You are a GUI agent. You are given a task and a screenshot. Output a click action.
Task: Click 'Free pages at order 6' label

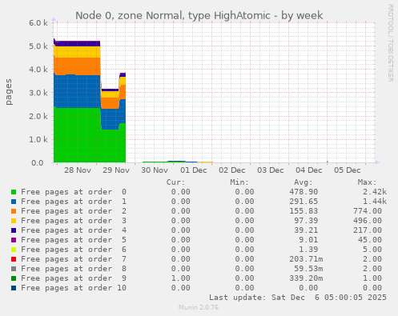pos(74,250)
